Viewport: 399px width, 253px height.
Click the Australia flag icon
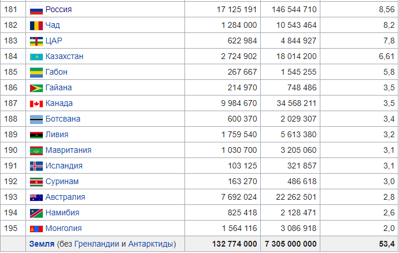36,197
